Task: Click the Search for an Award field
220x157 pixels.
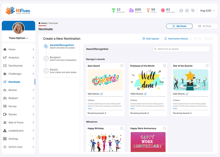Action: 181,49
